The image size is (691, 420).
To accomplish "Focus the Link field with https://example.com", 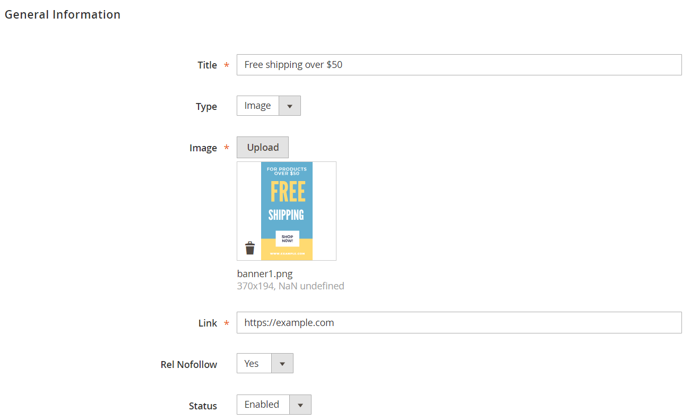I will click(x=459, y=323).
